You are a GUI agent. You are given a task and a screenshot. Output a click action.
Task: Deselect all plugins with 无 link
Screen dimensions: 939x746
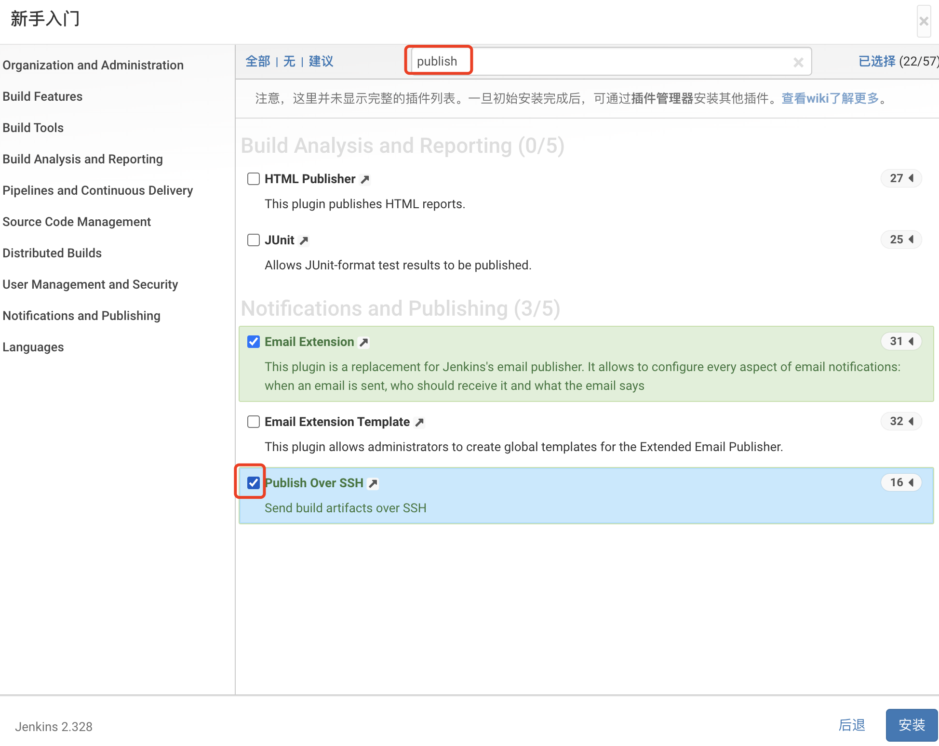(x=289, y=61)
